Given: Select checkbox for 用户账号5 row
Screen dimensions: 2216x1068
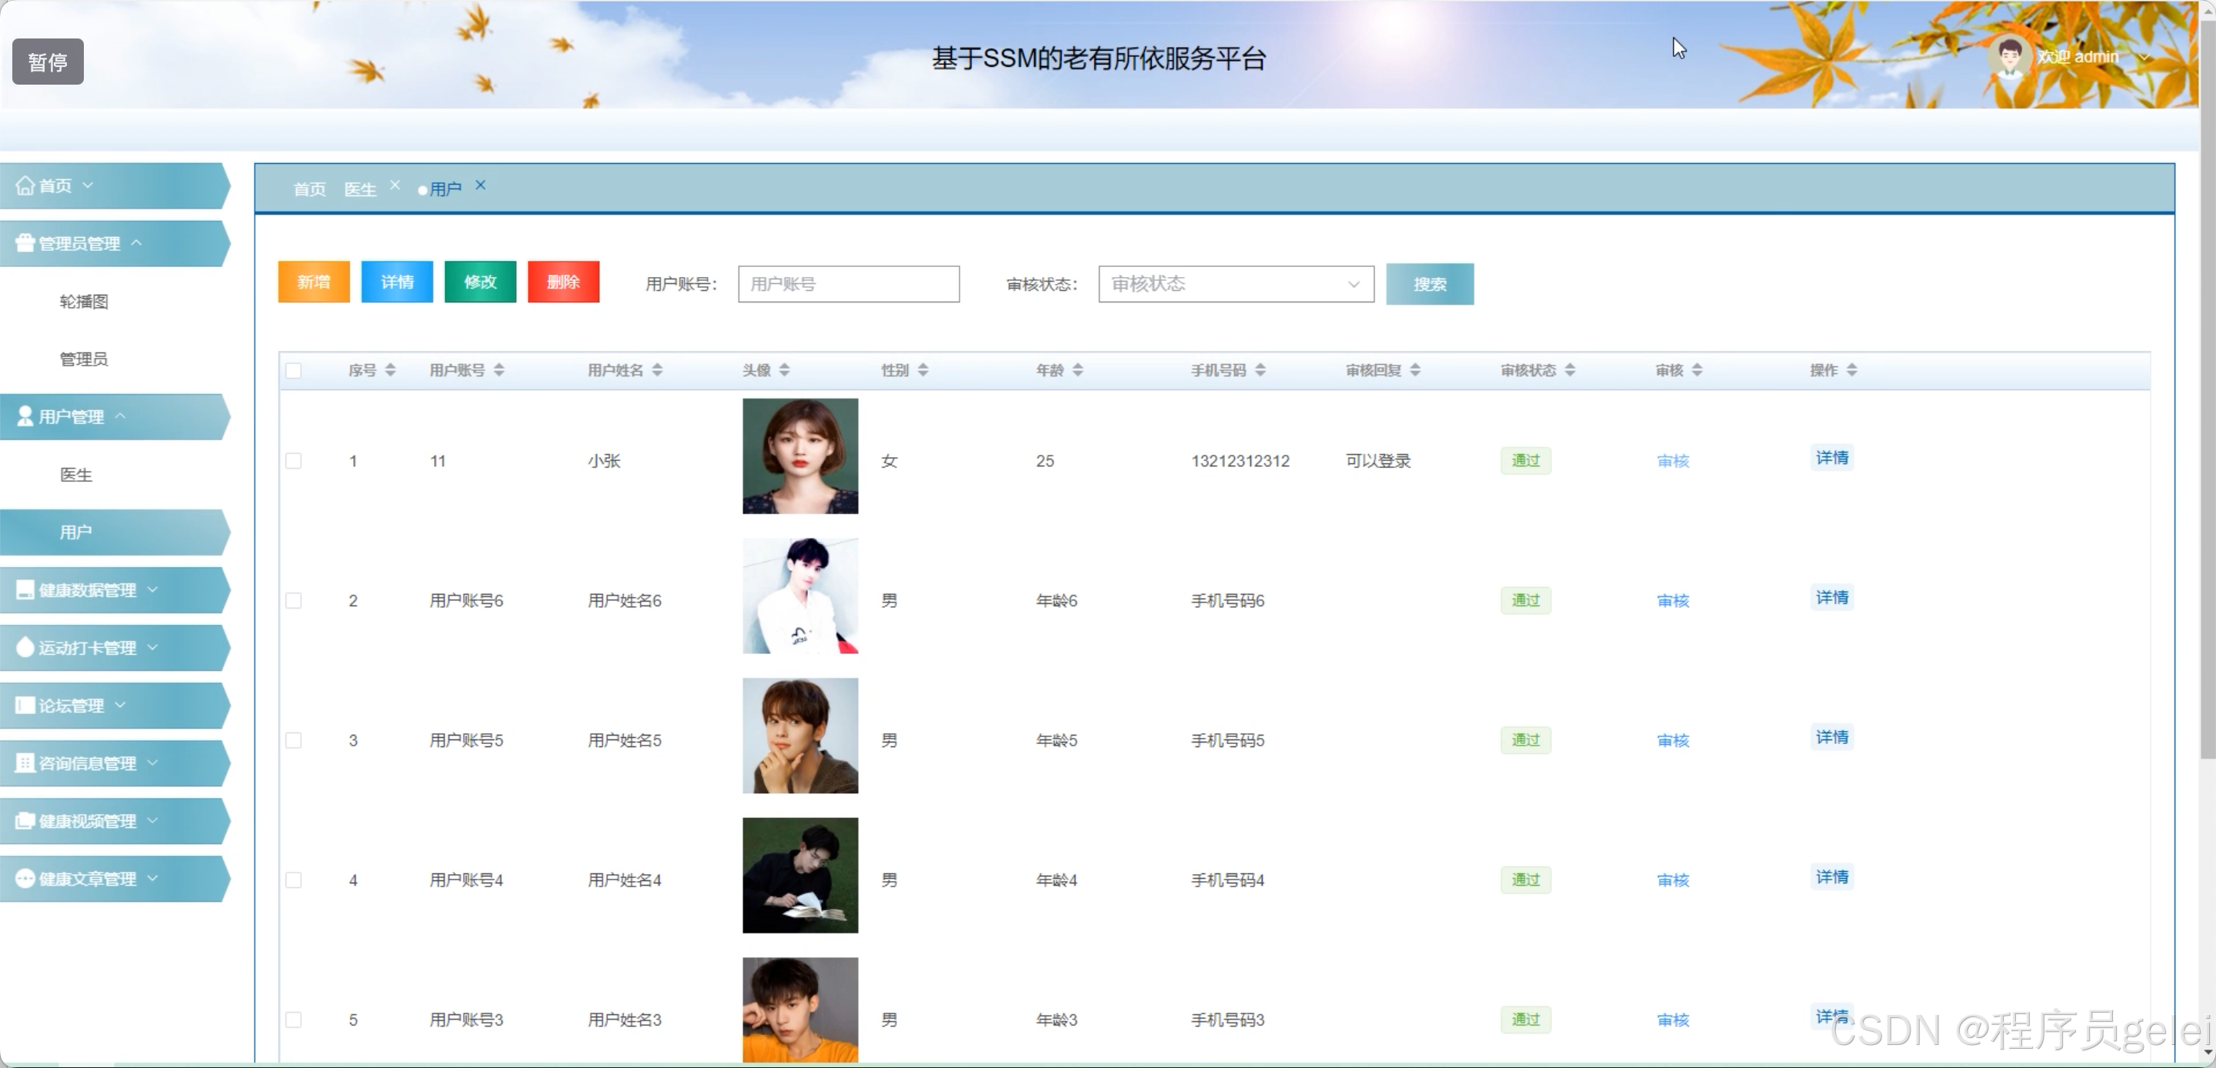Looking at the screenshot, I should (294, 740).
